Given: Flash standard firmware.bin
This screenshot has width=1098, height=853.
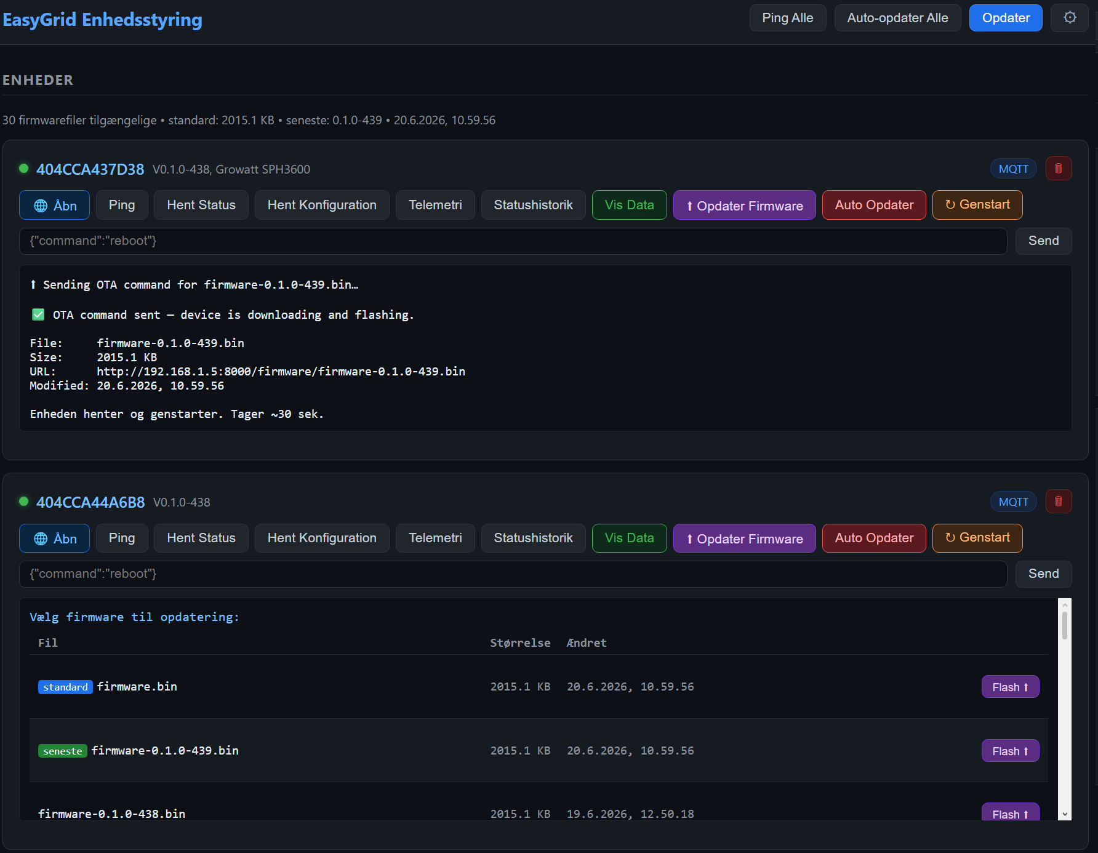Looking at the screenshot, I should (1010, 687).
